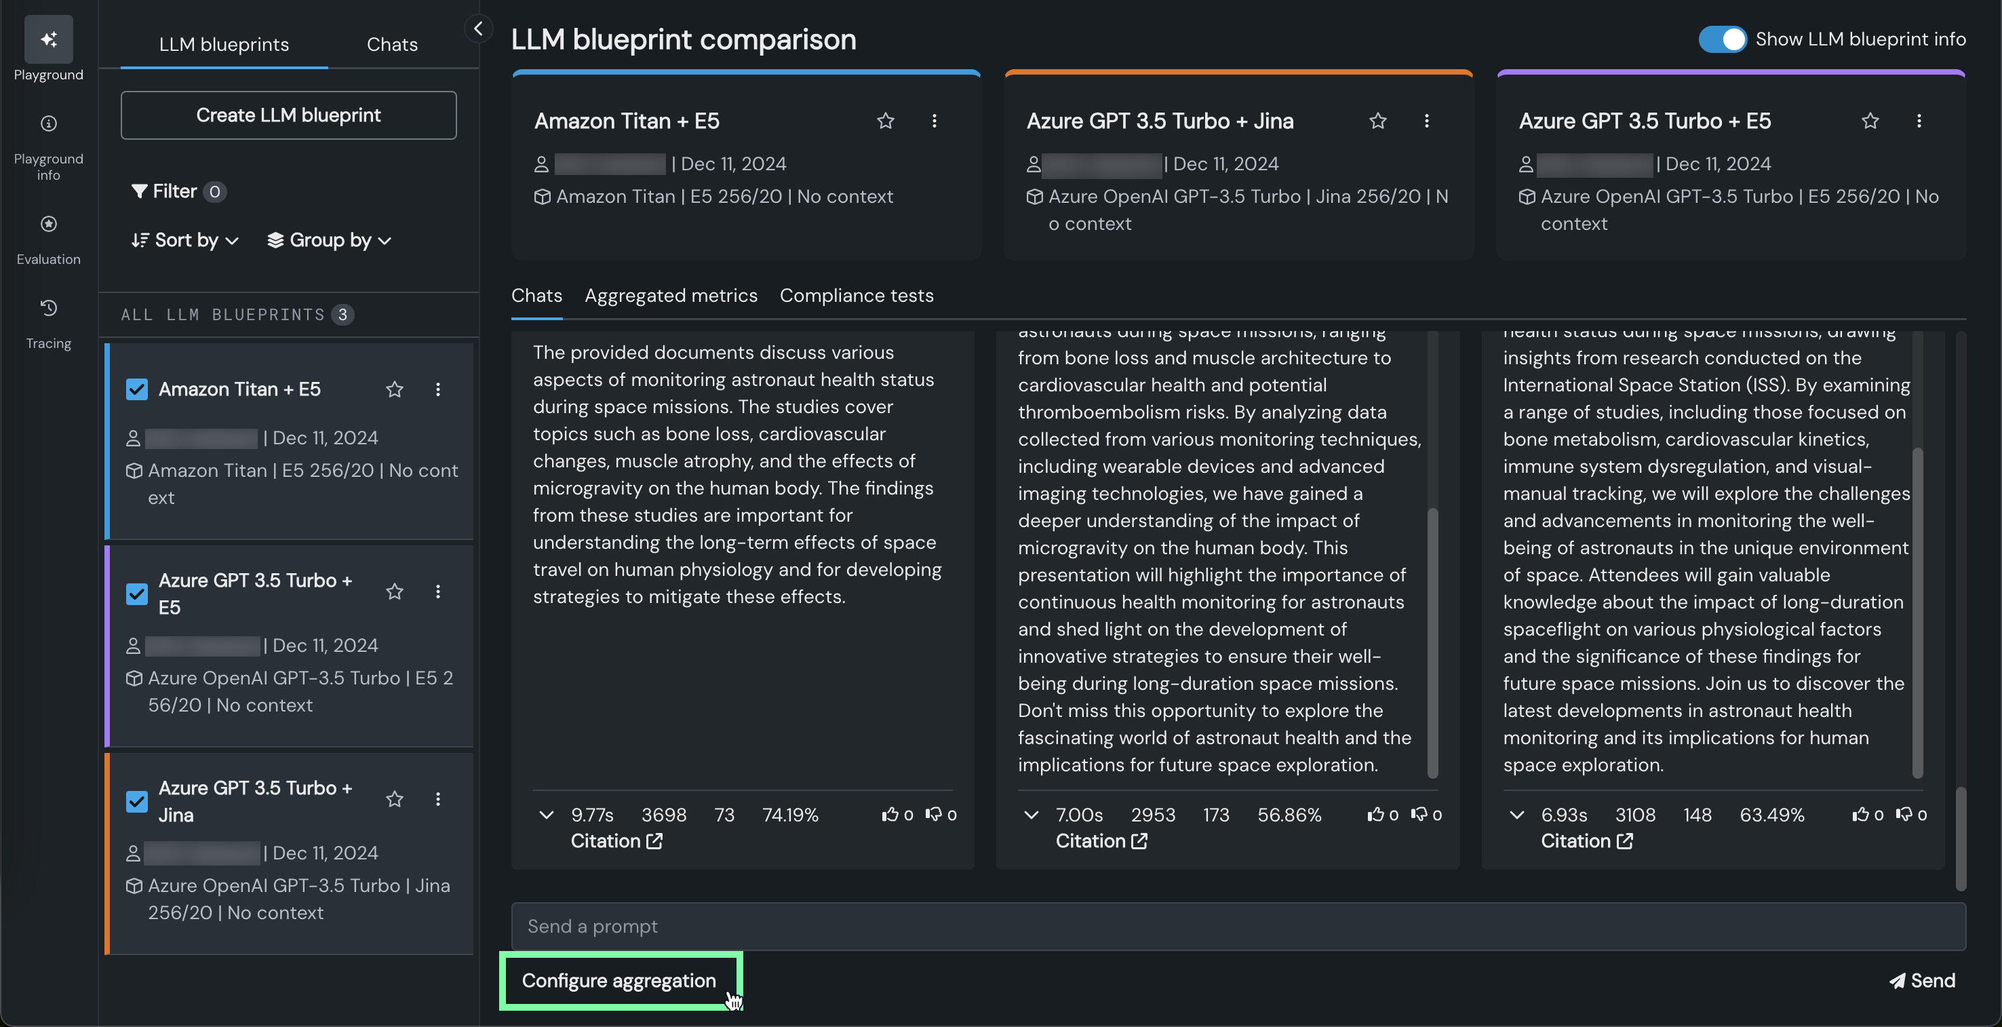Turn off Show LLM blueprint info toggle
This screenshot has width=2002, height=1027.
click(x=1721, y=39)
